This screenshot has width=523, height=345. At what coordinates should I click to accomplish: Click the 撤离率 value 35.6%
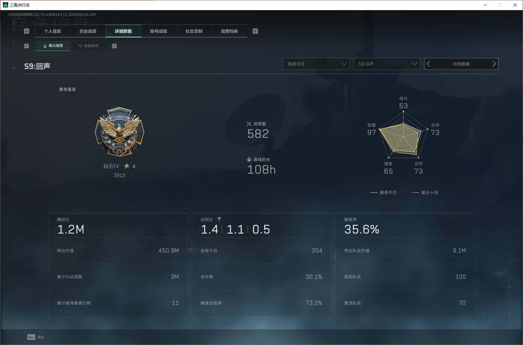coord(362,230)
